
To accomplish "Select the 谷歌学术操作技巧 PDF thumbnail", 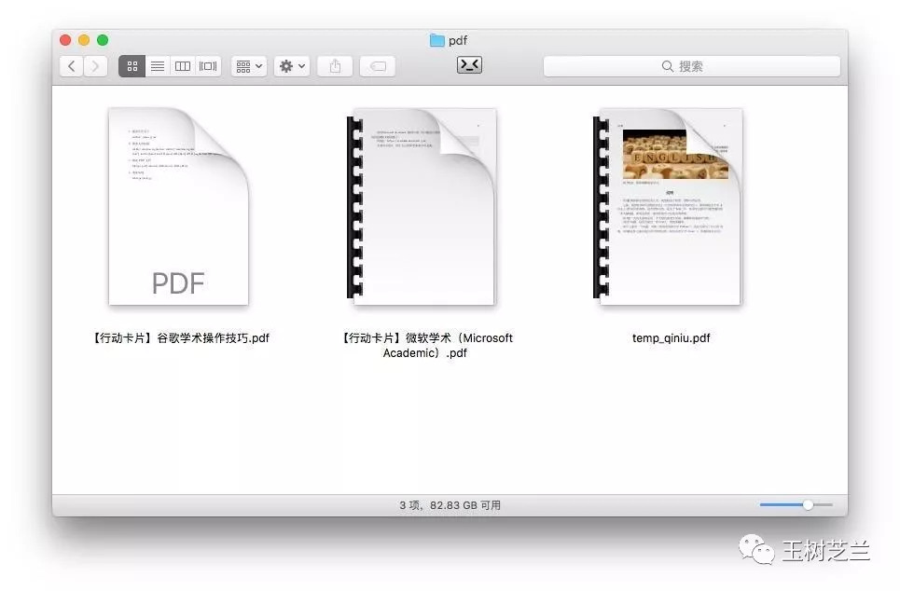I will (x=178, y=206).
